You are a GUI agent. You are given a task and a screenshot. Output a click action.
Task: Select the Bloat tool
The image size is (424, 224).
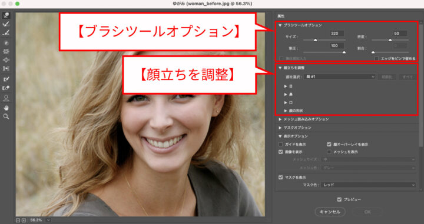pos(6,60)
